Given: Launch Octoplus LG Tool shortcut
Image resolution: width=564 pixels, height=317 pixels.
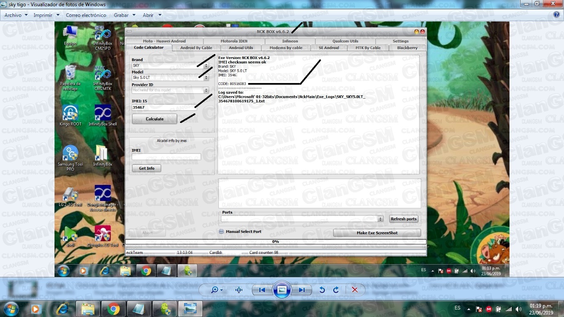Looking at the screenshot, I should pyautogui.click(x=103, y=236).
